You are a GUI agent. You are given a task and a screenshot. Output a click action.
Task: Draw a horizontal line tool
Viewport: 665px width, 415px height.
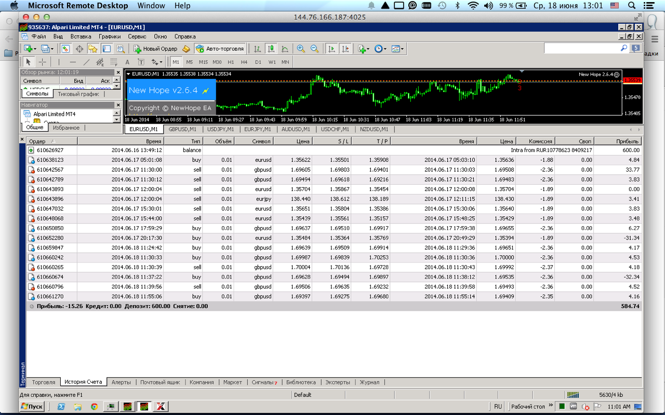point(73,62)
